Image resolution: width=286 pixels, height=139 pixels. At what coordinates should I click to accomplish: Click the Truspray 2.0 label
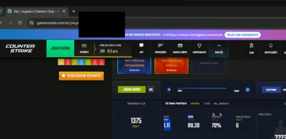(136, 103)
